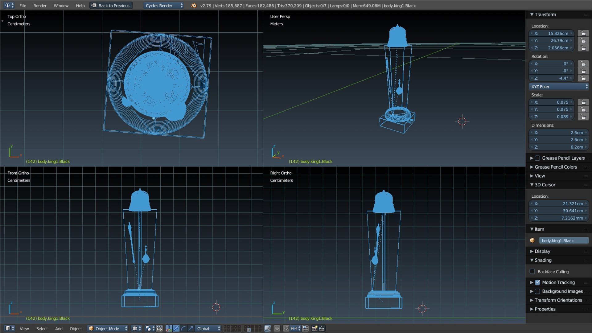592x333 pixels.
Task: Expand the Transform Orientations panel
Action: click(558, 300)
